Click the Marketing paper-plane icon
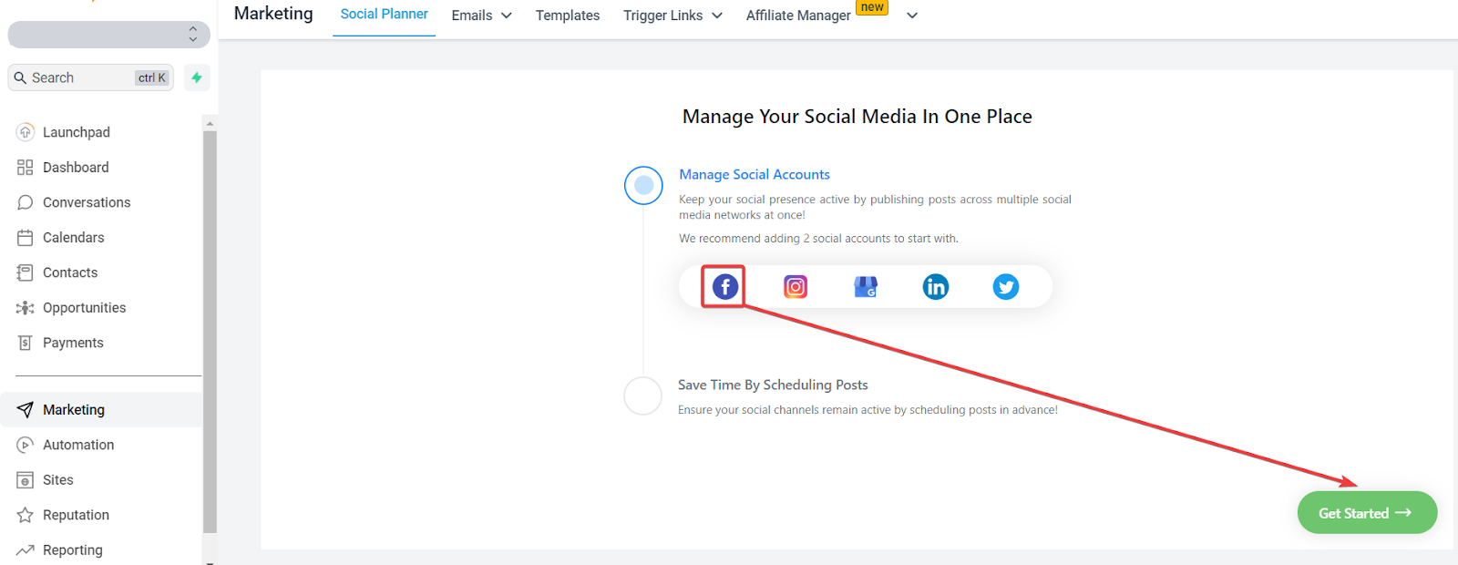1458x565 pixels. tap(26, 410)
